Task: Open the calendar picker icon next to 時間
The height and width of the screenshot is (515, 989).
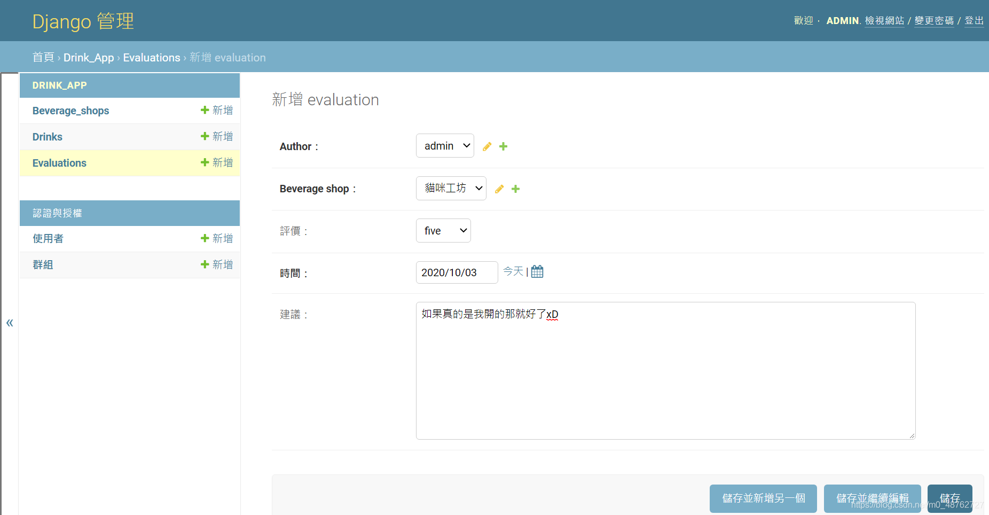Action: [x=537, y=271]
